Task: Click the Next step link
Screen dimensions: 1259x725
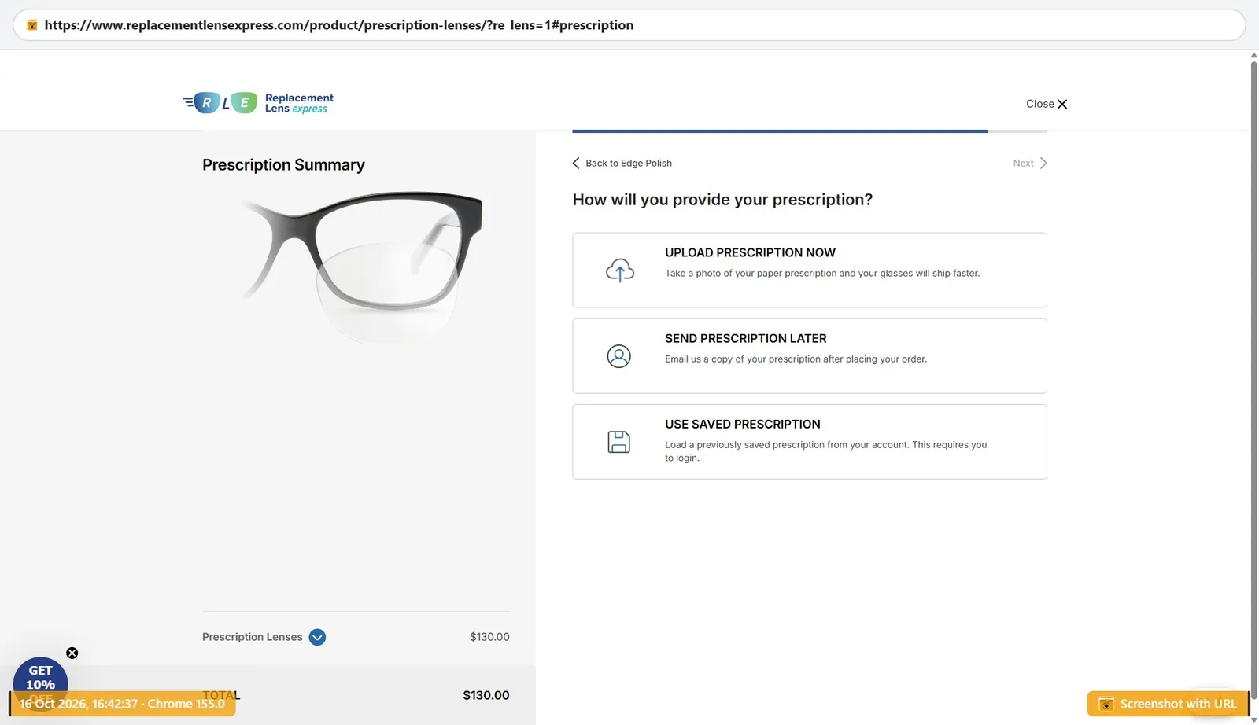Action: point(1030,163)
